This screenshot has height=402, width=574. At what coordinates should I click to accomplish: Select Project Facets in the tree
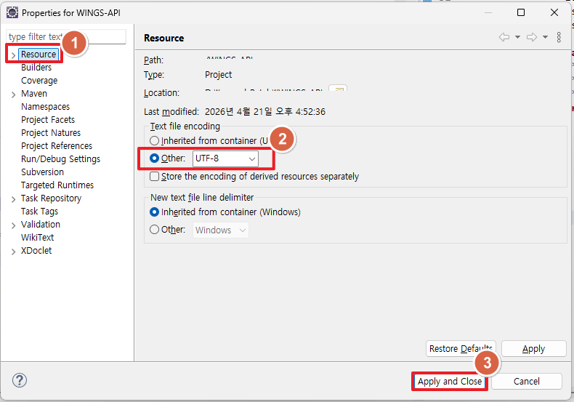tap(48, 120)
